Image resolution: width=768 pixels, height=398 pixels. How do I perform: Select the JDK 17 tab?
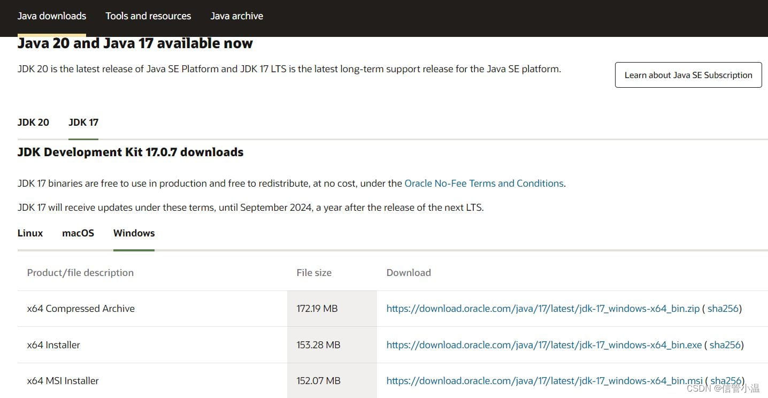(83, 123)
